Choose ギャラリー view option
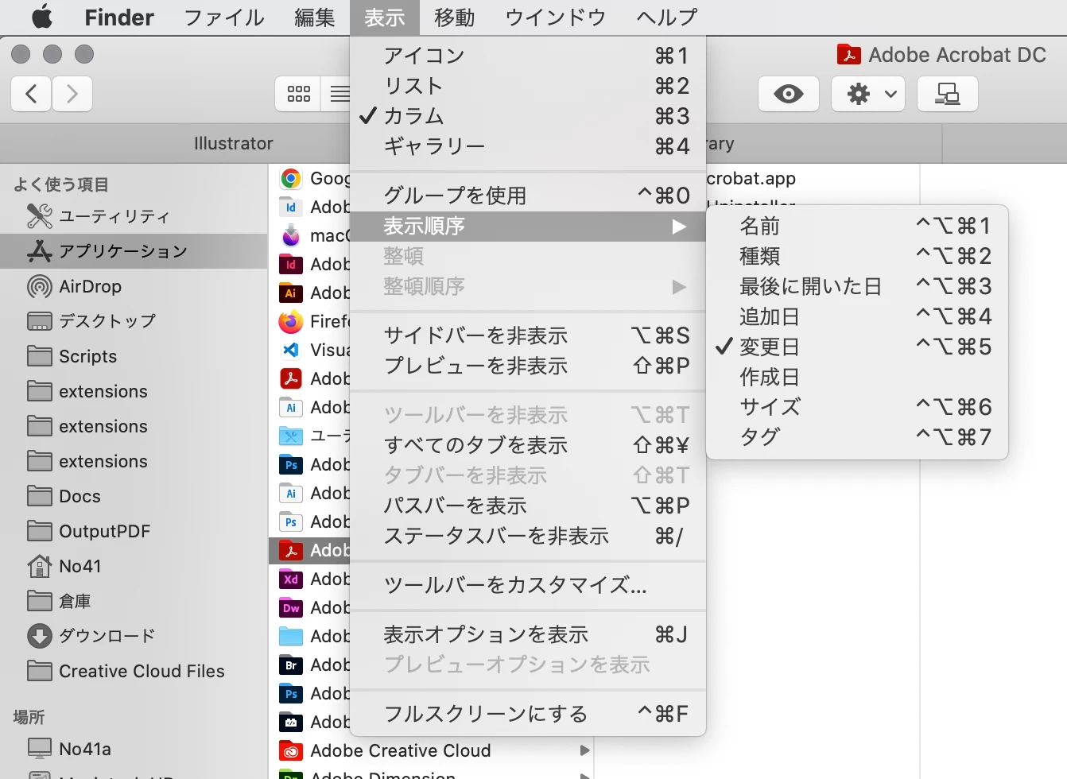Image resolution: width=1067 pixels, height=779 pixels. (528, 146)
